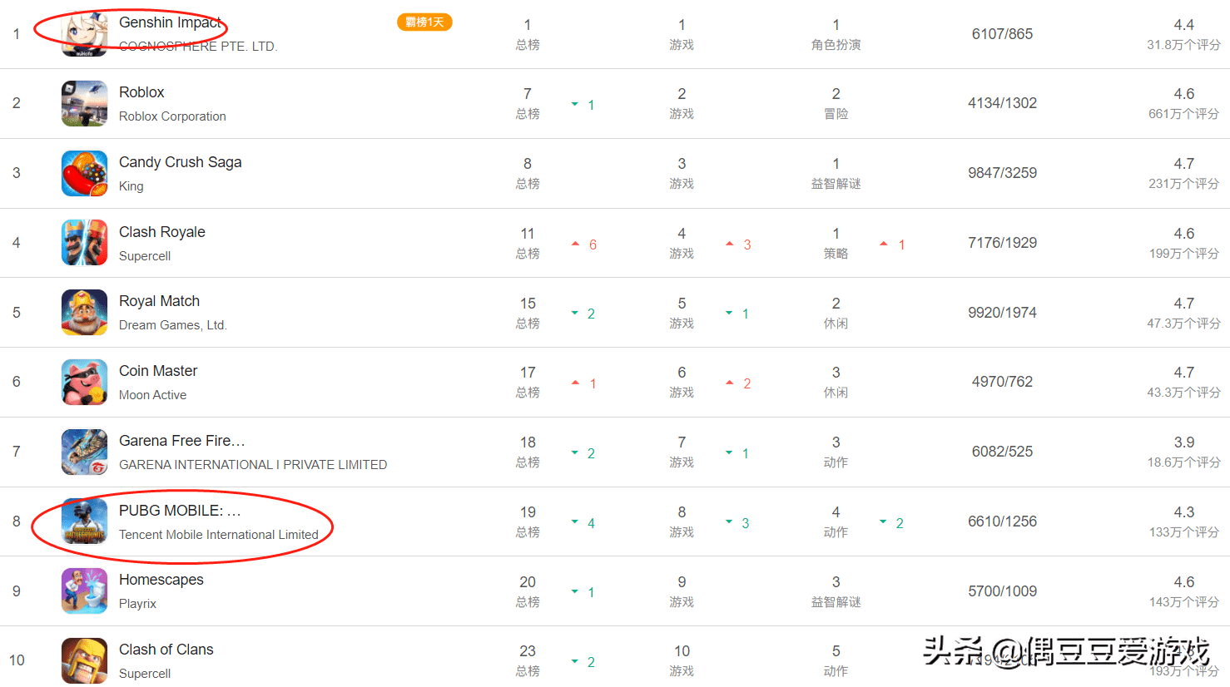This screenshot has height=687, width=1230.
Task: Click Garena Free Fire 动作 category rank
Action: click(x=836, y=452)
